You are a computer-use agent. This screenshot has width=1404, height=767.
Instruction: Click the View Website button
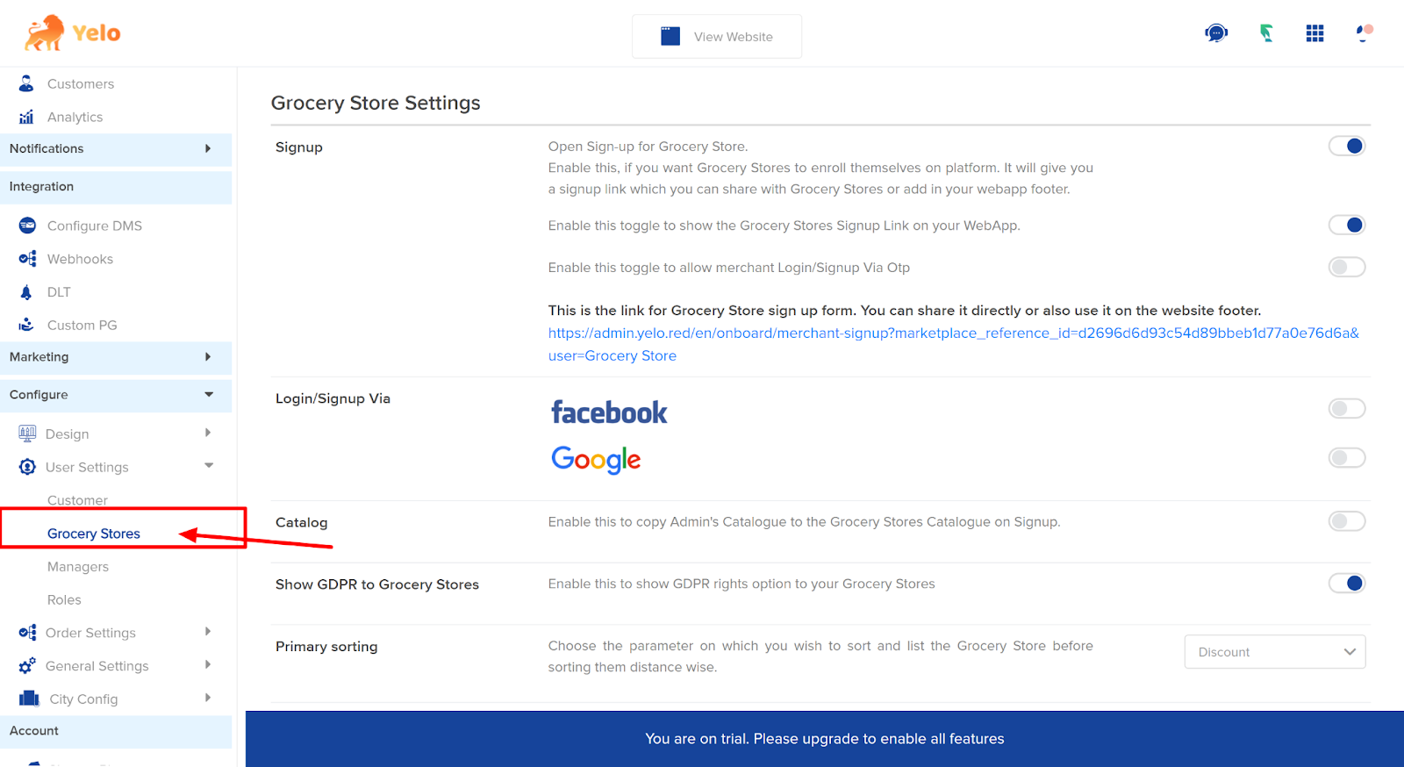coord(717,37)
